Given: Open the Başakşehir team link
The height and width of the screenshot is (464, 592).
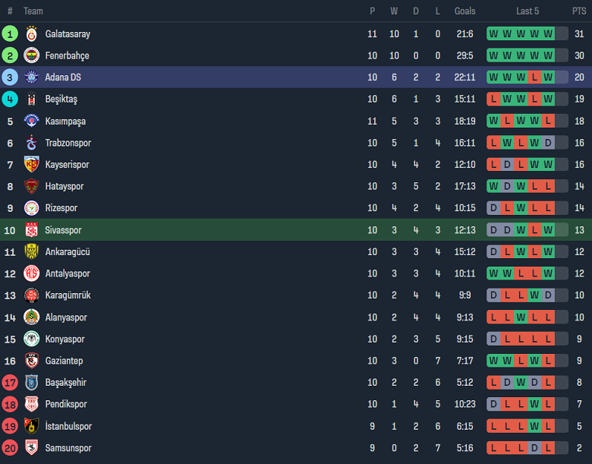Looking at the screenshot, I should pyautogui.click(x=66, y=383).
